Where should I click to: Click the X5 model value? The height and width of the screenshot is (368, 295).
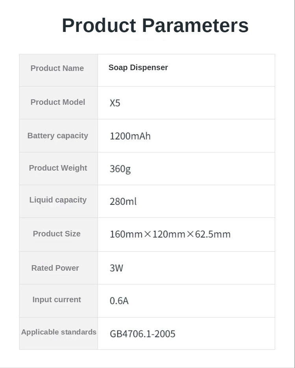(115, 103)
